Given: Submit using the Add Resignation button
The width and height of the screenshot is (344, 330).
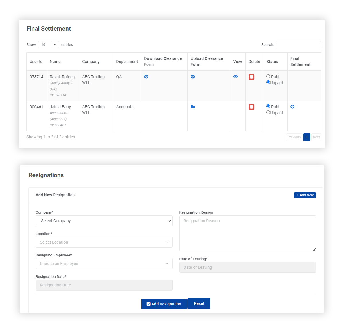Looking at the screenshot, I should pyautogui.click(x=164, y=304).
